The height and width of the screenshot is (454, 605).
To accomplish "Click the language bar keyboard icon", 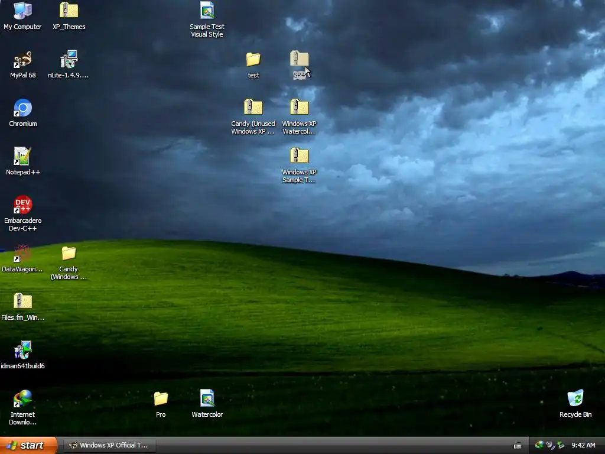I will click(518, 446).
